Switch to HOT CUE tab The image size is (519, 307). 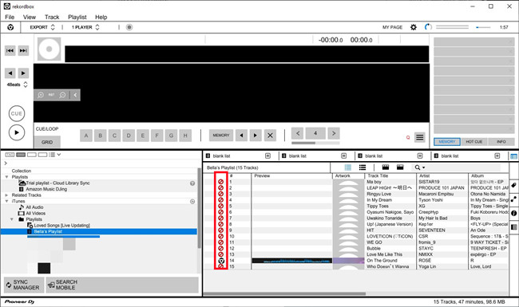tap(474, 142)
